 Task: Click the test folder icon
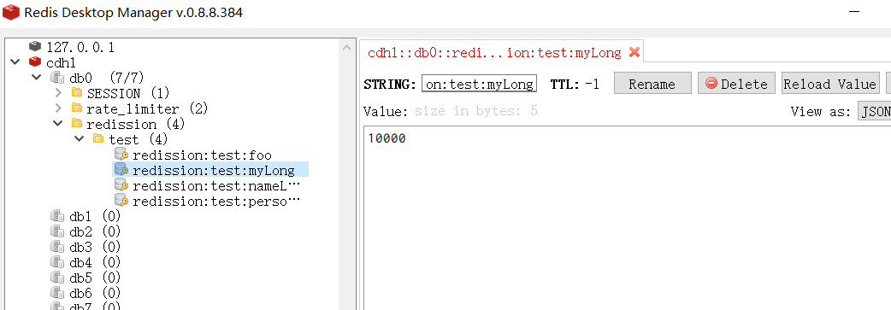point(98,138)
